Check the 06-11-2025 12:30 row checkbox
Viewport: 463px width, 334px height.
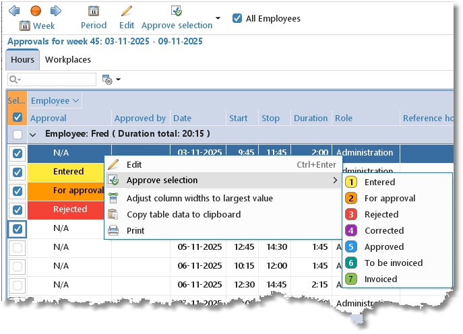tap(18, 286)
